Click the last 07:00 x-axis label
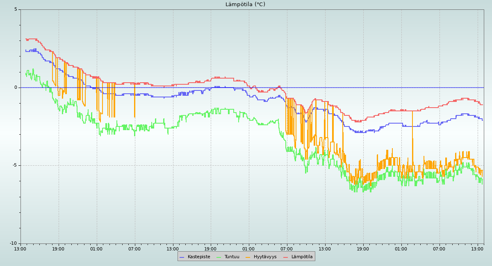This screenshot has height=266, width=492. click(x=439, y=249)
